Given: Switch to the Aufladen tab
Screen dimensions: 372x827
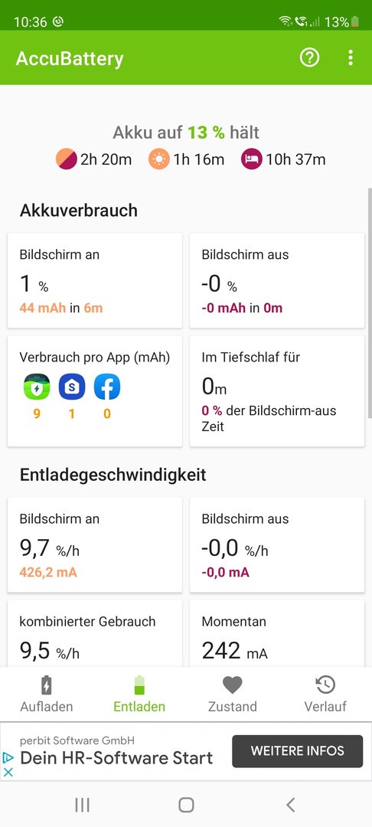Looking at the screenshot, I should 47,694.
